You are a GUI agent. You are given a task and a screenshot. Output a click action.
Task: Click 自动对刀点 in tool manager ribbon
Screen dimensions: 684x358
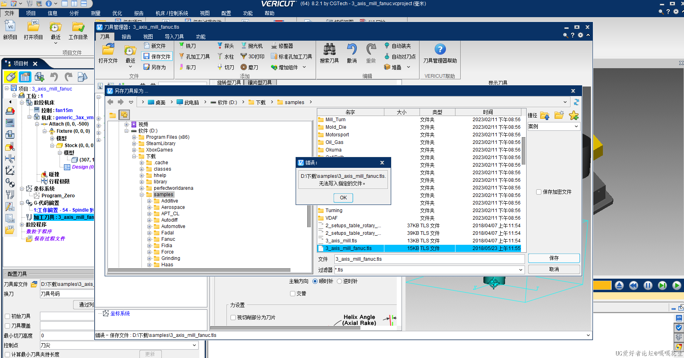point(400,57)
